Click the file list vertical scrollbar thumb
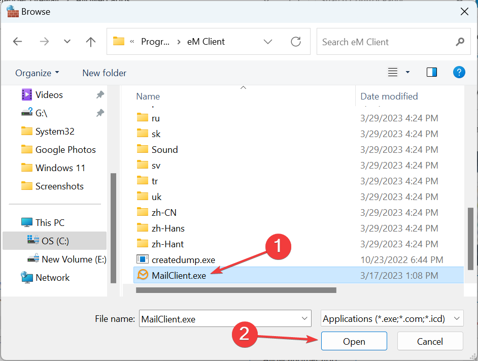This screenshot has height=361, width=478. pyautogui.click(x=470, y=239)
